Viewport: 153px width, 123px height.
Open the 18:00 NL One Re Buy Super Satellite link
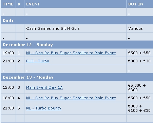tap(71, 98)
